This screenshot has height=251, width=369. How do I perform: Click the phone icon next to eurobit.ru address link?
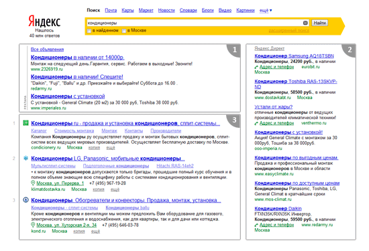click(x=256, y=67)
